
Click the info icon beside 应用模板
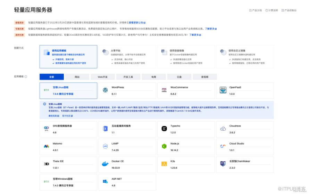(26, 77)
